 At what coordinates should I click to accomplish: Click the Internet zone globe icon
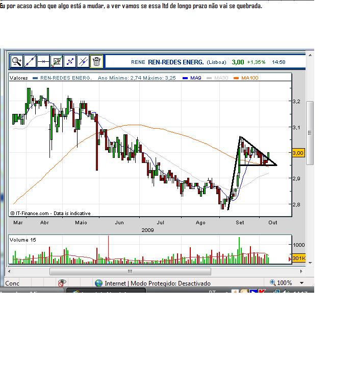(98, 283)
